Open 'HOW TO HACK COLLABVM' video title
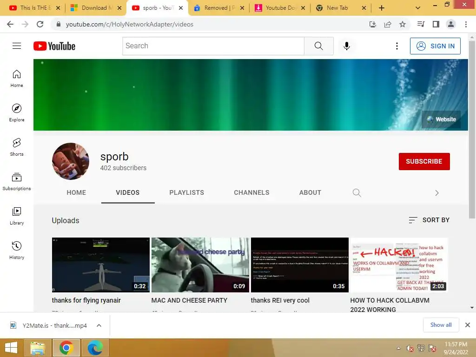476x357 pixels. (x=390, y=305)
